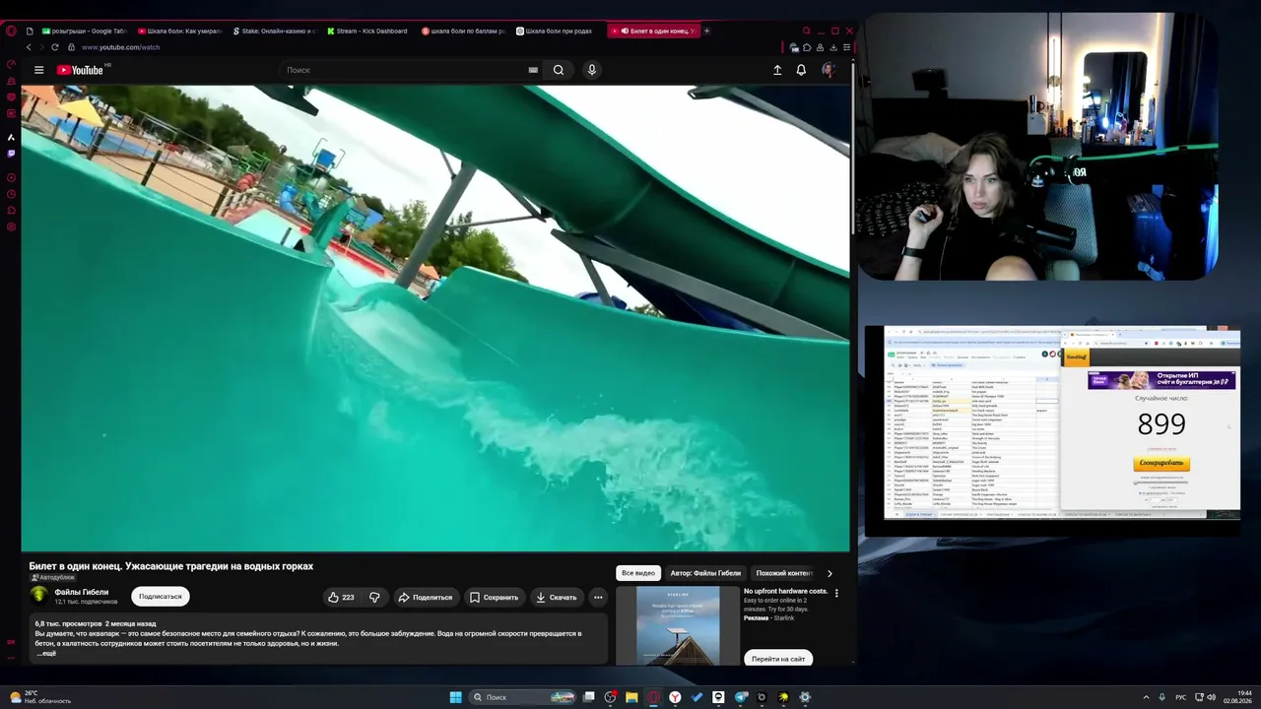Select the Автор: Файлы Гибели chip
Viewport: 1261px width, 709px height.
(705, 572)
